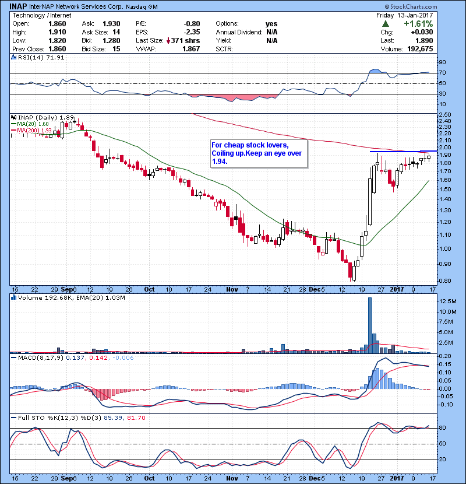Click the date Friday 13-Jan-2017

pyautogui.click(x=404, y=15)
